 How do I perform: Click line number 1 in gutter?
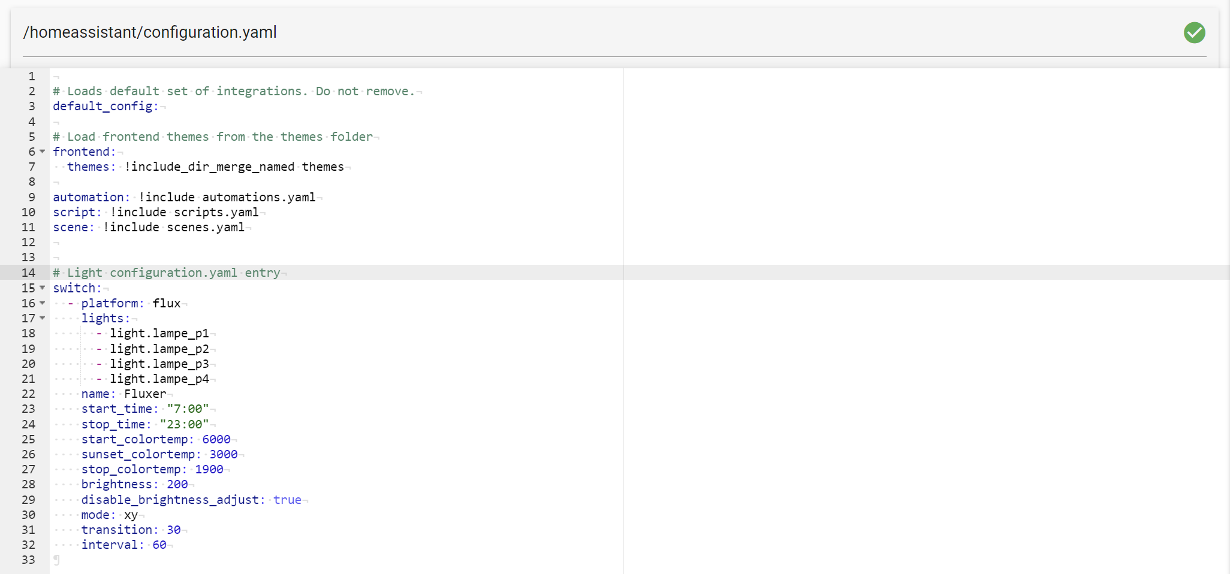(32, 76)
